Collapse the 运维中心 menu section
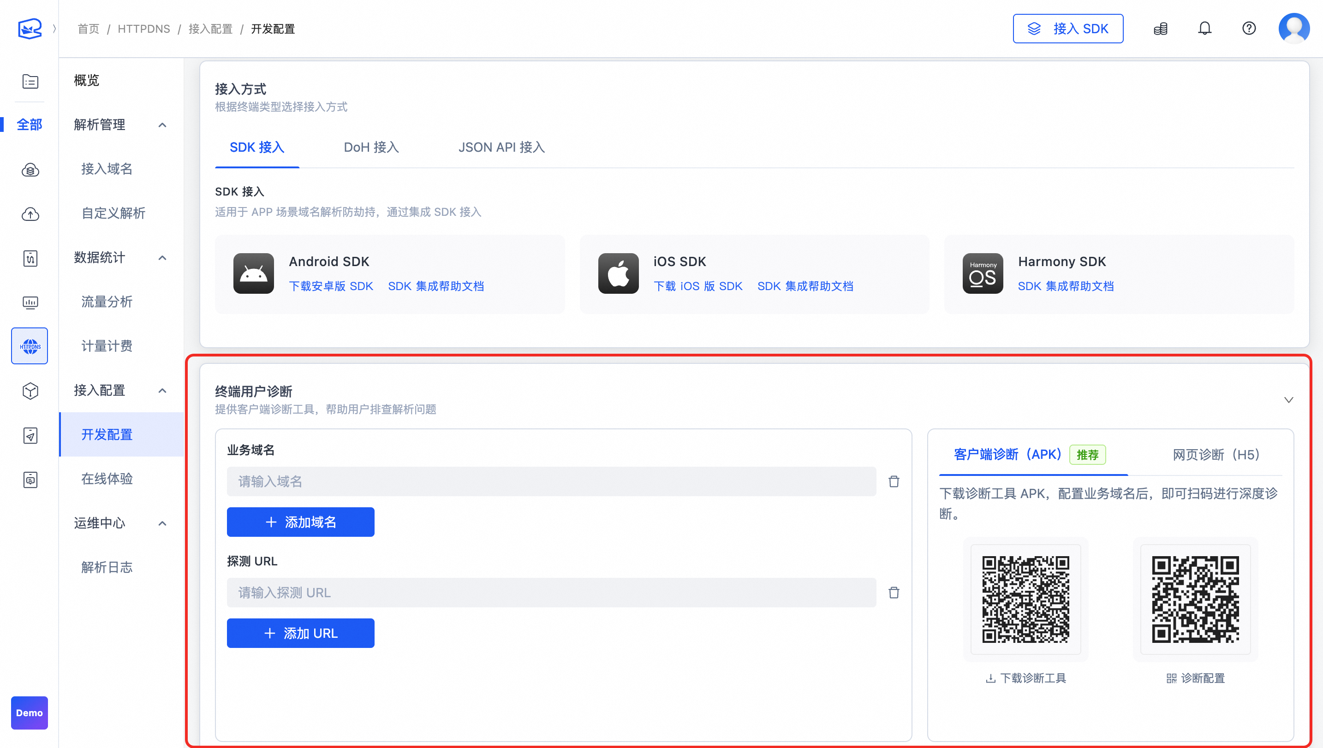The image size is (1323, 748). pos(162,523)
